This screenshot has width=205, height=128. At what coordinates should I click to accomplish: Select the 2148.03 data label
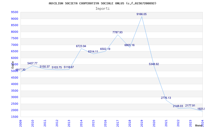(178, 106)
